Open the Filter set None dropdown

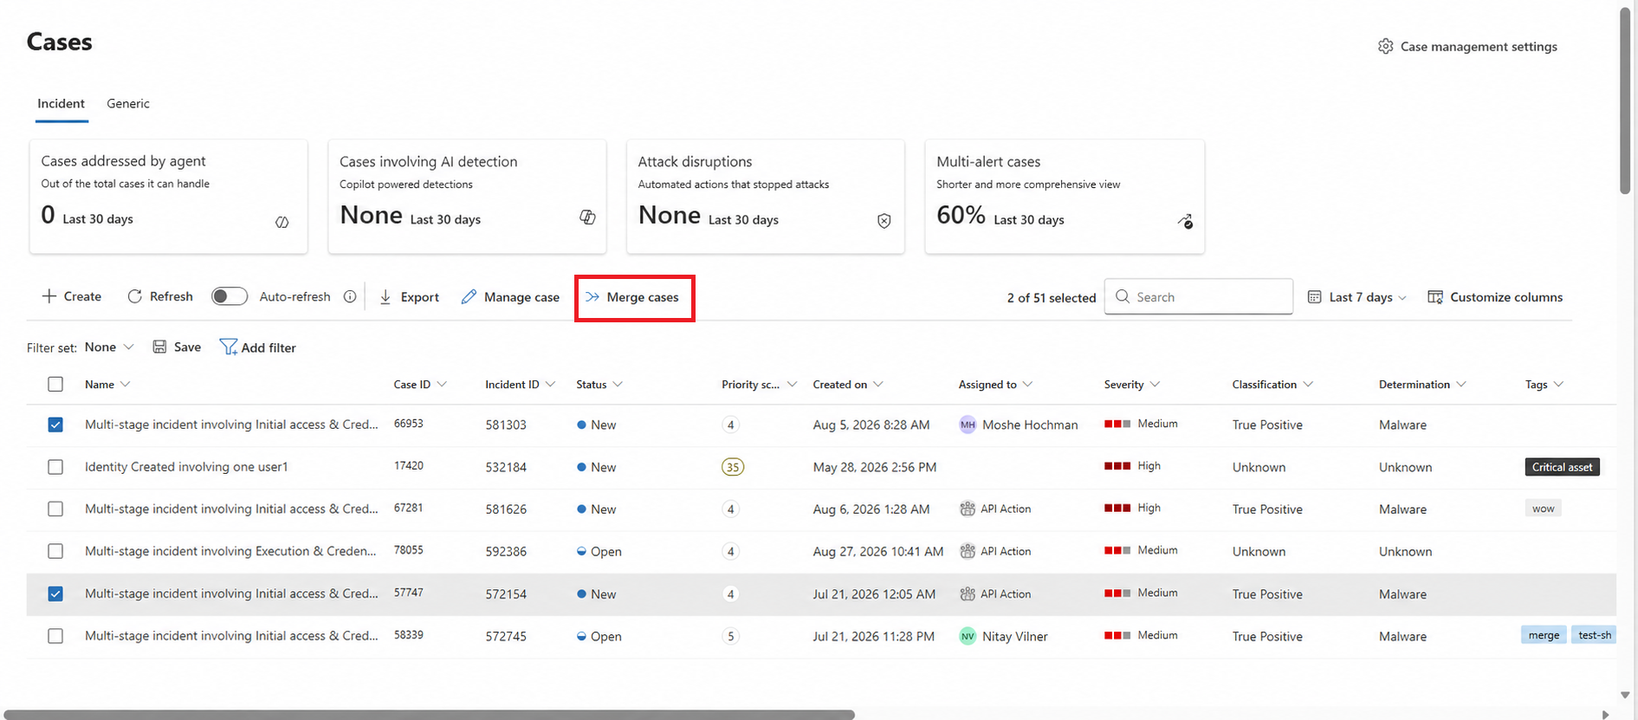[x=109, y=347]
